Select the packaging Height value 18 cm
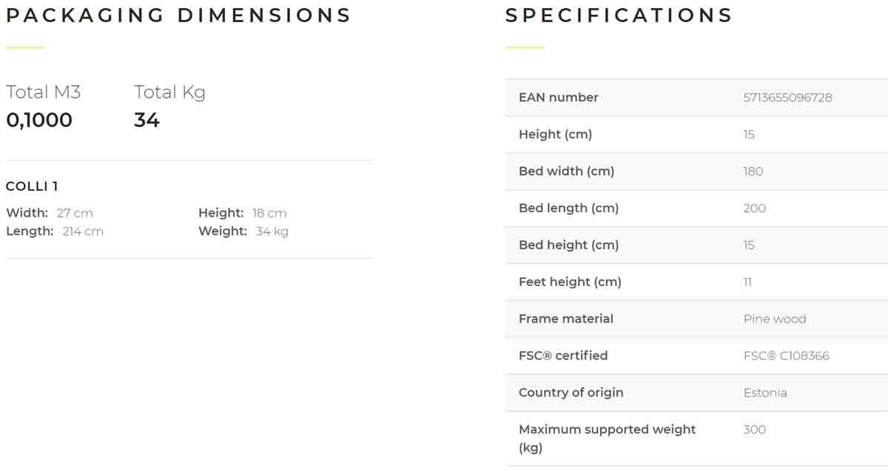Image resolution: width=888 pixels, height=471 pixels. click(269, 213)
